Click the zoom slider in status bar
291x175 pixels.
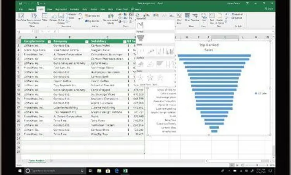tap(257, 165)
